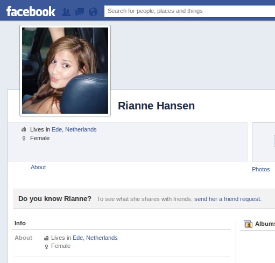Click the city icon in Info section

pyautogui.click(x=46, y=238)
